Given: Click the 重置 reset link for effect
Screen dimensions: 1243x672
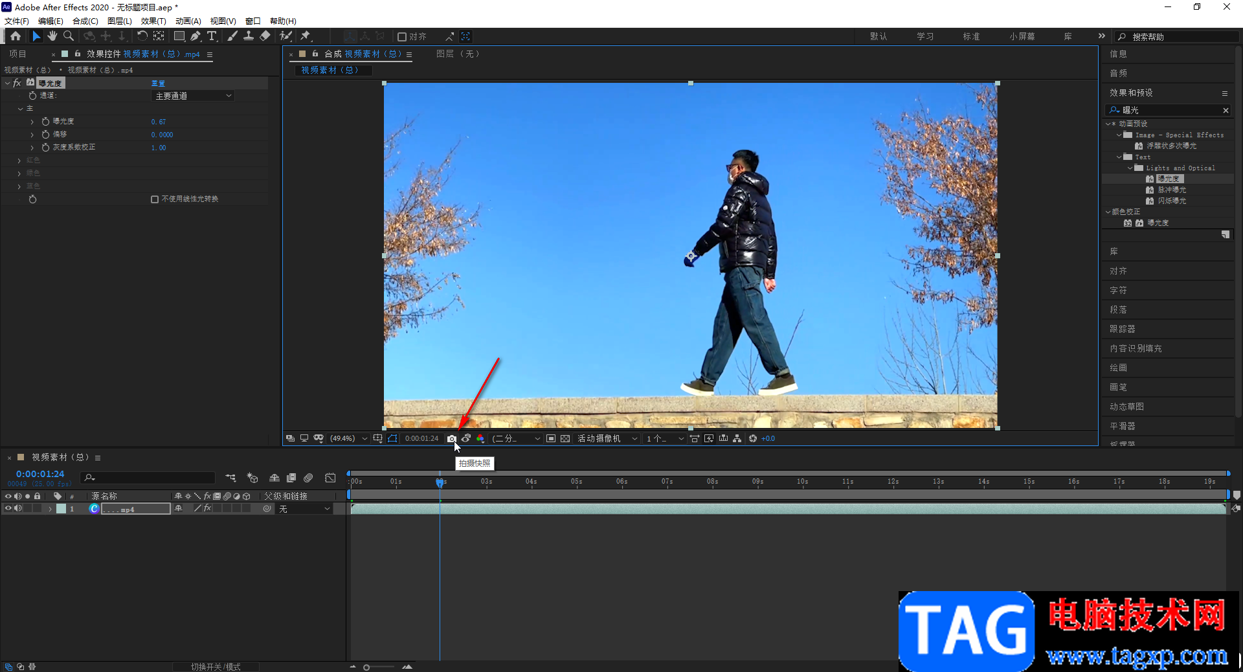Looking at the screenshot, I should tap(158, 84).
